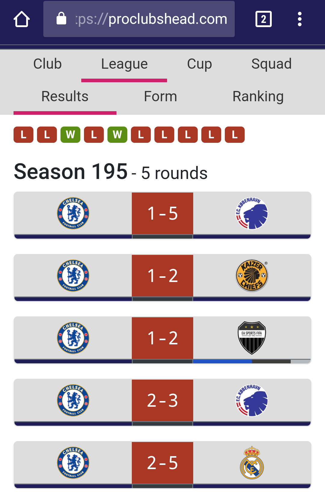This screenshot has height=492, width=325.
Task: Tap the lock icon in address bar
Action: [x=61, y=18]
